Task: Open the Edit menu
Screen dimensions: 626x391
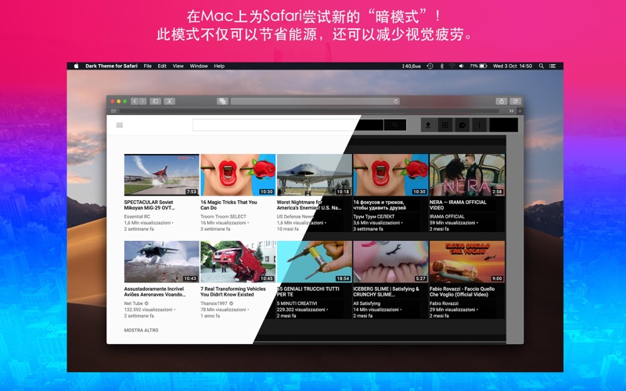Action: (x=162, y=66)
